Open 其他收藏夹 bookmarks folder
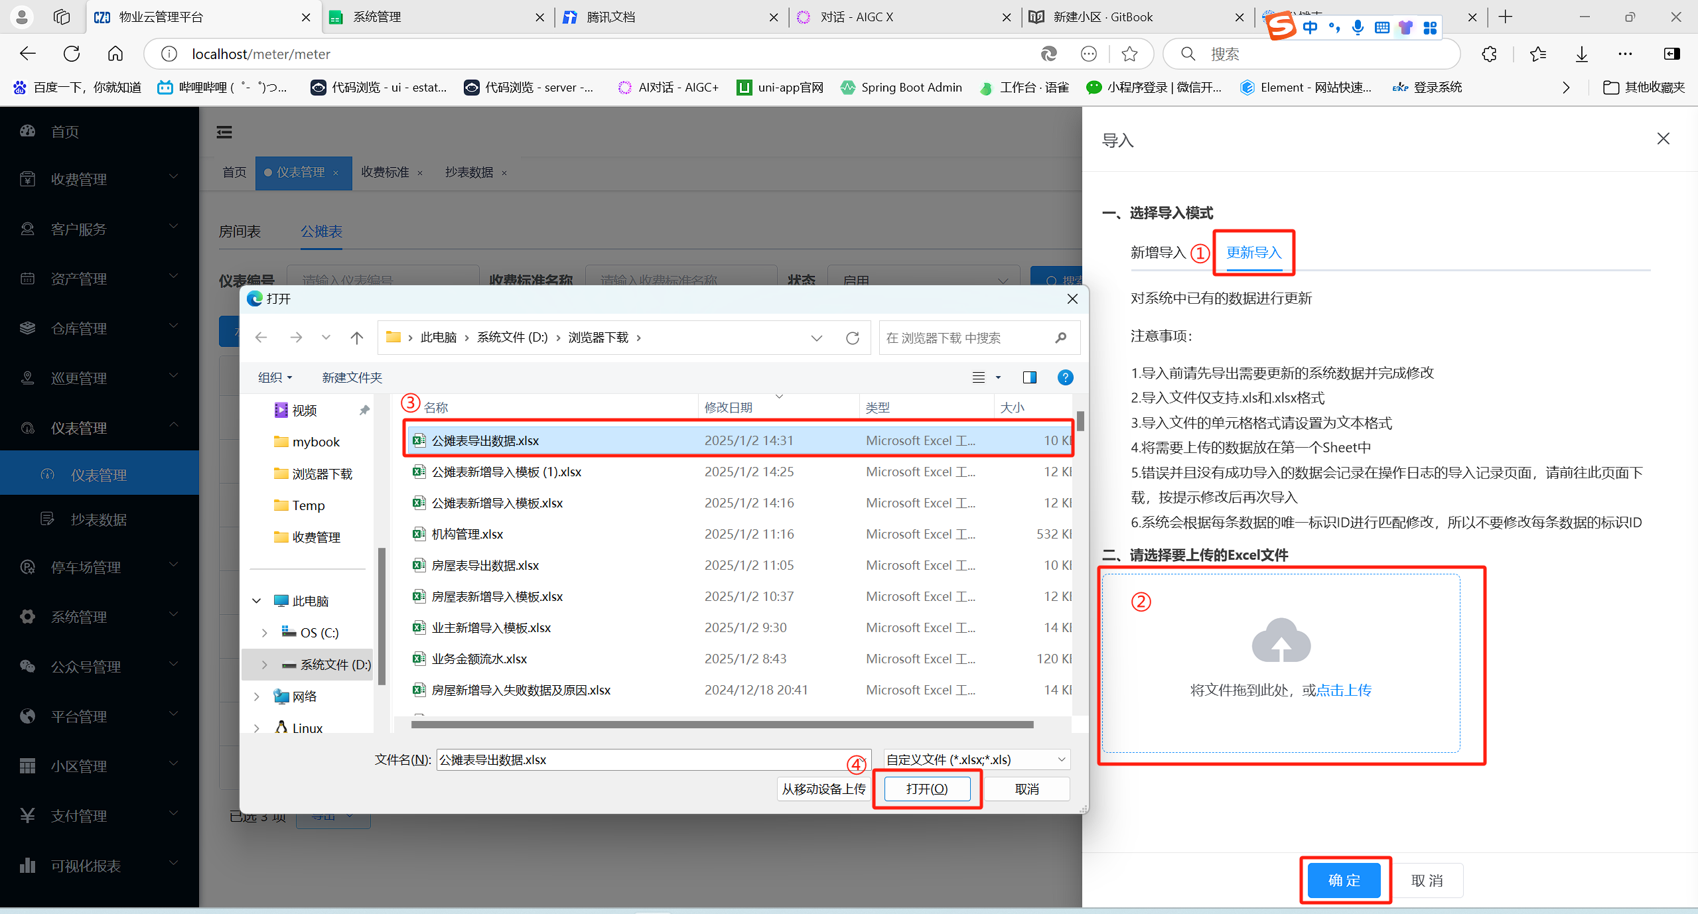Screen dimensions: 1698x914 click(1644, 88)
